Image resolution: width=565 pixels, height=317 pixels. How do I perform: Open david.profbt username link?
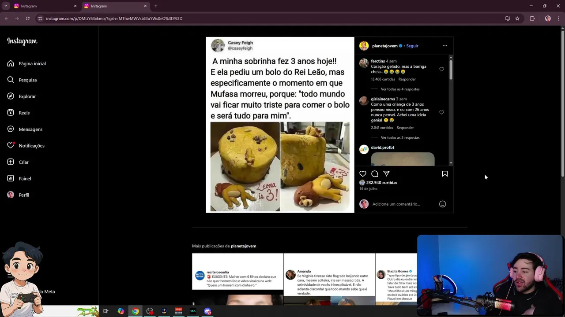[382, 147]
